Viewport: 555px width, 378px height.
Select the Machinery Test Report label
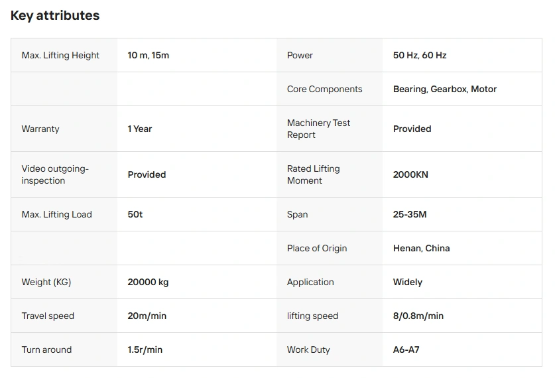[x=318, y=129]
